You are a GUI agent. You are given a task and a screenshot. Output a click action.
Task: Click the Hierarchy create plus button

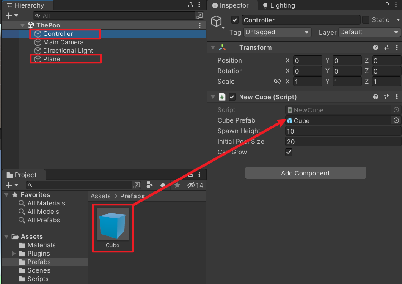point(9,16)
